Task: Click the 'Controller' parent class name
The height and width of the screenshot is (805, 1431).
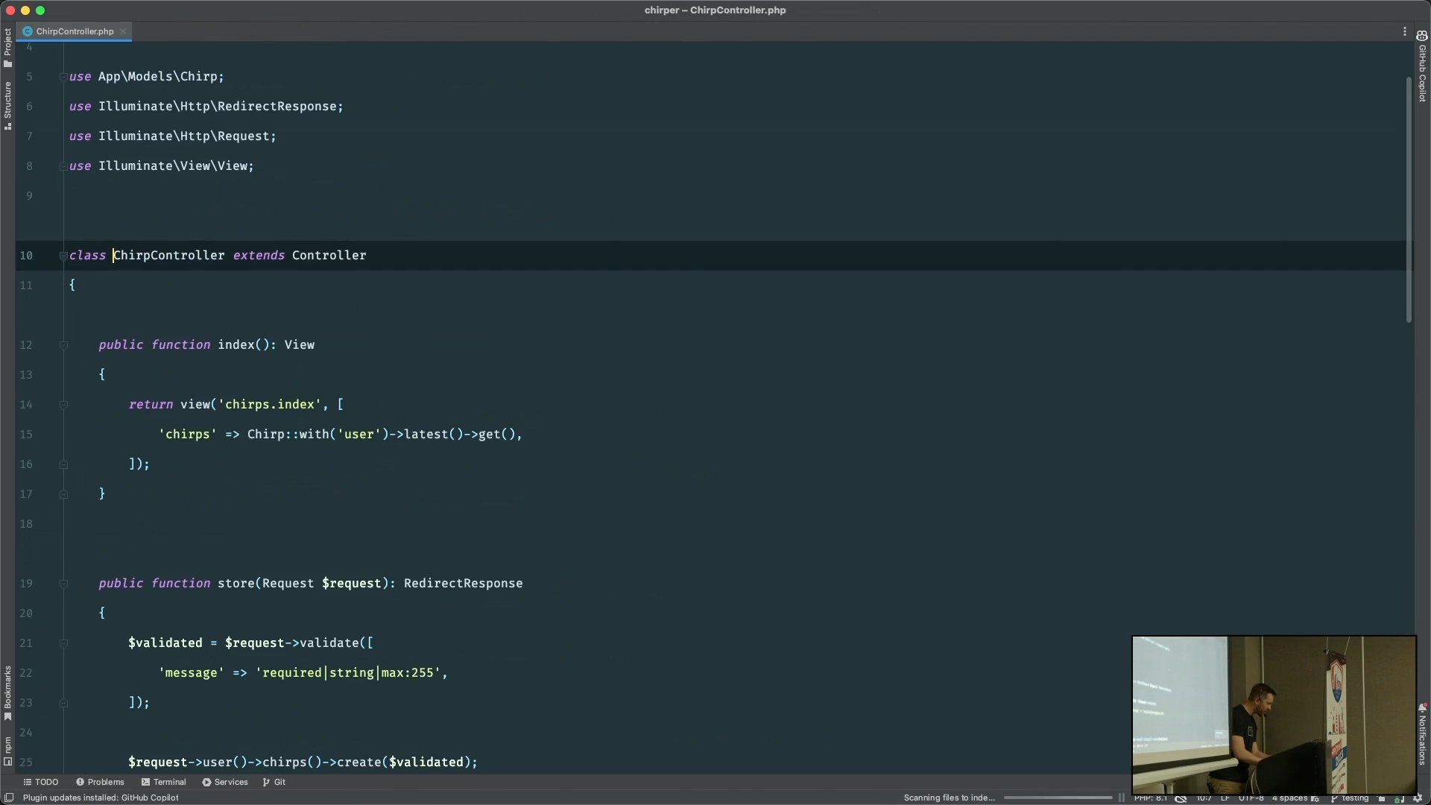Action: [329, 256]
